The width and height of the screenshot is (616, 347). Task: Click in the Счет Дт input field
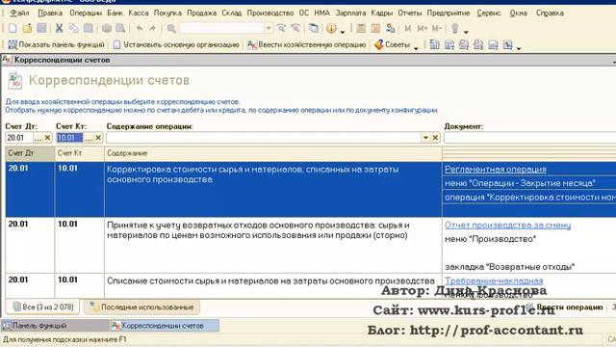19,138
